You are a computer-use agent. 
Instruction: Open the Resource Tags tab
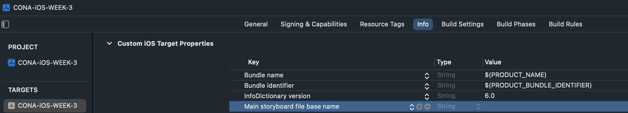382,24
